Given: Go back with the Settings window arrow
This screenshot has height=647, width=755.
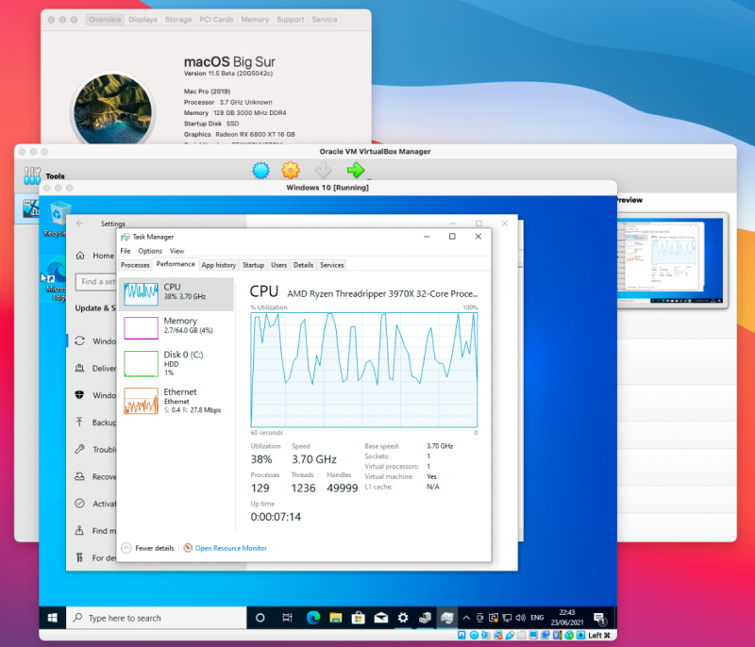Looking at the screenshot, I should click(80, 224).
